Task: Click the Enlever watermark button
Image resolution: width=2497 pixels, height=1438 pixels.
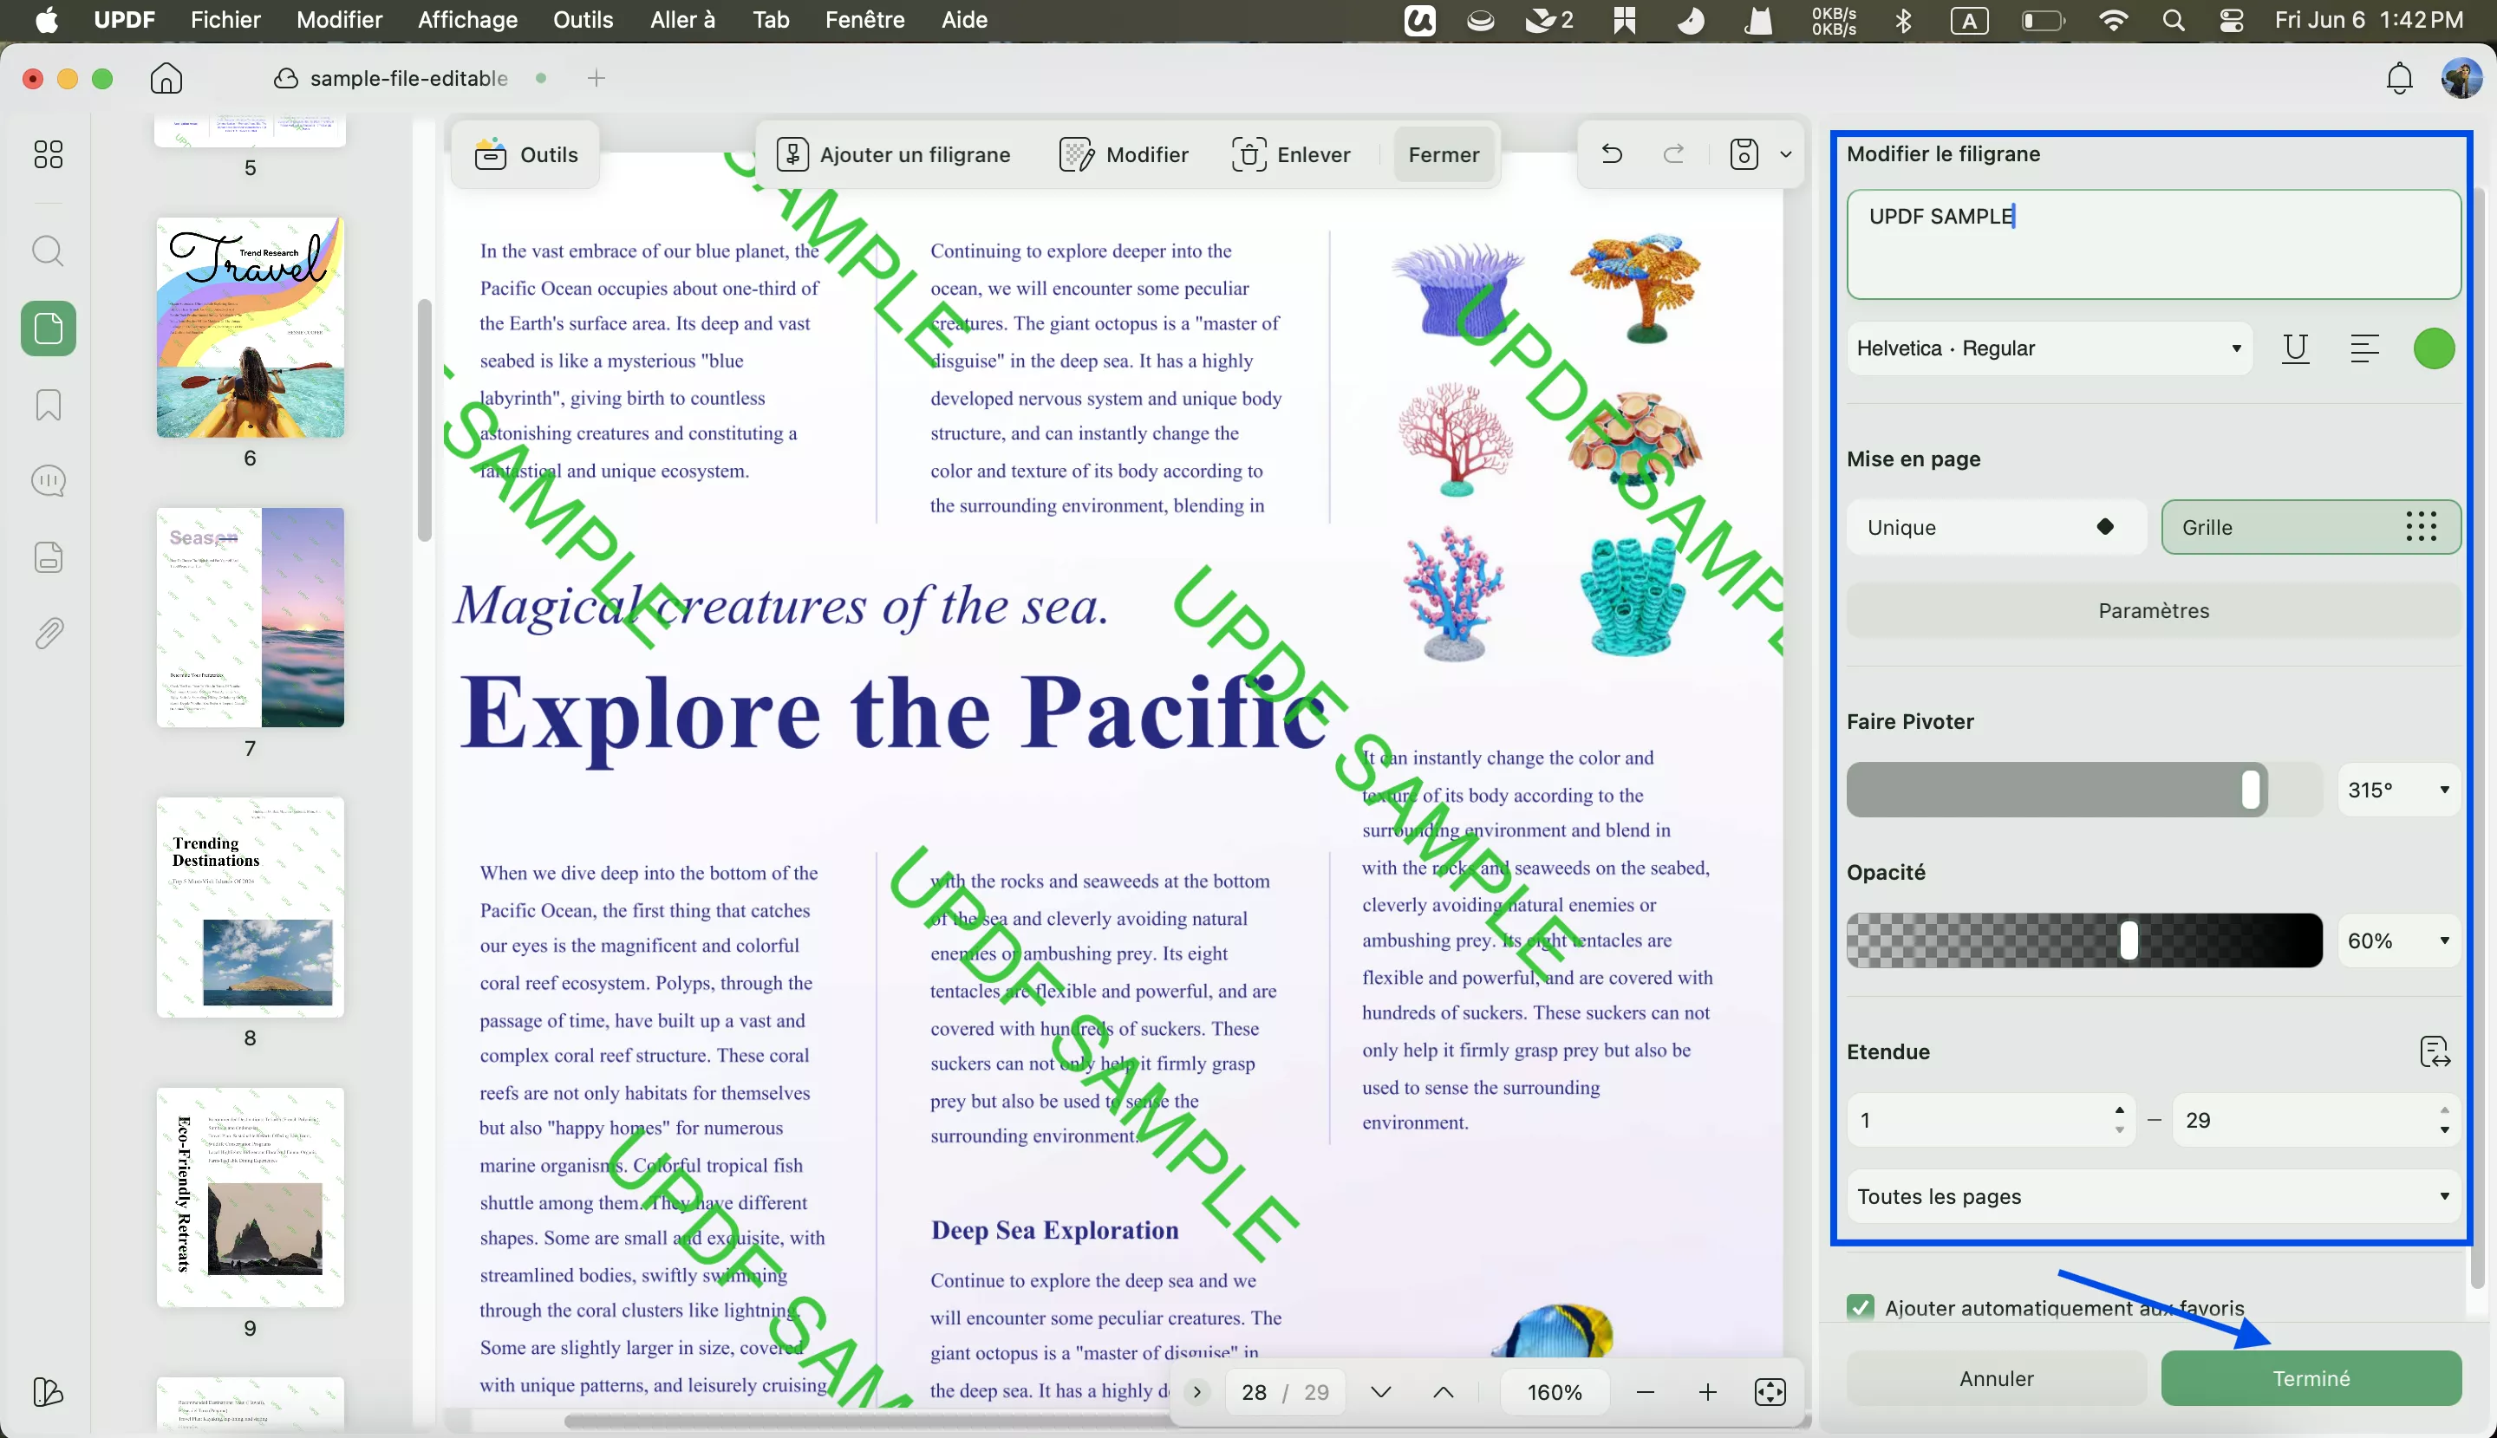Action: pyautogui.click(x=1290, y=154)
